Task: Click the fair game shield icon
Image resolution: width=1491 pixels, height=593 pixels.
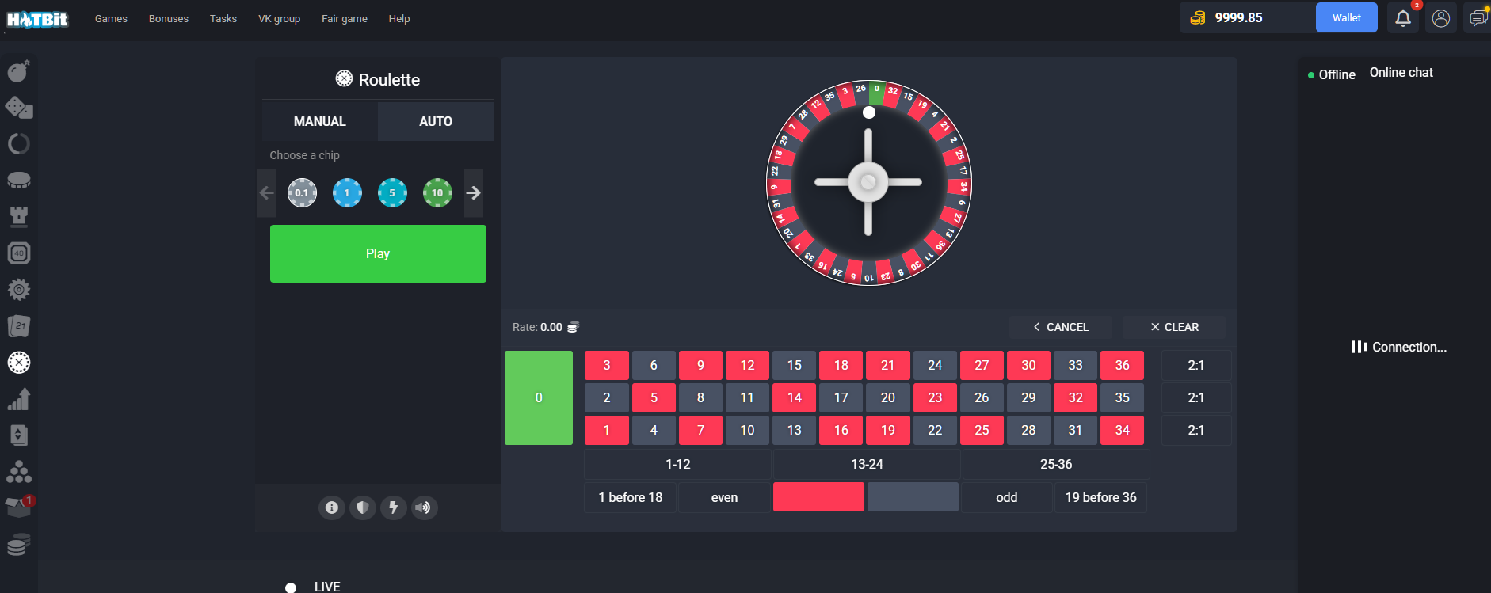Action: pos(363,507)
